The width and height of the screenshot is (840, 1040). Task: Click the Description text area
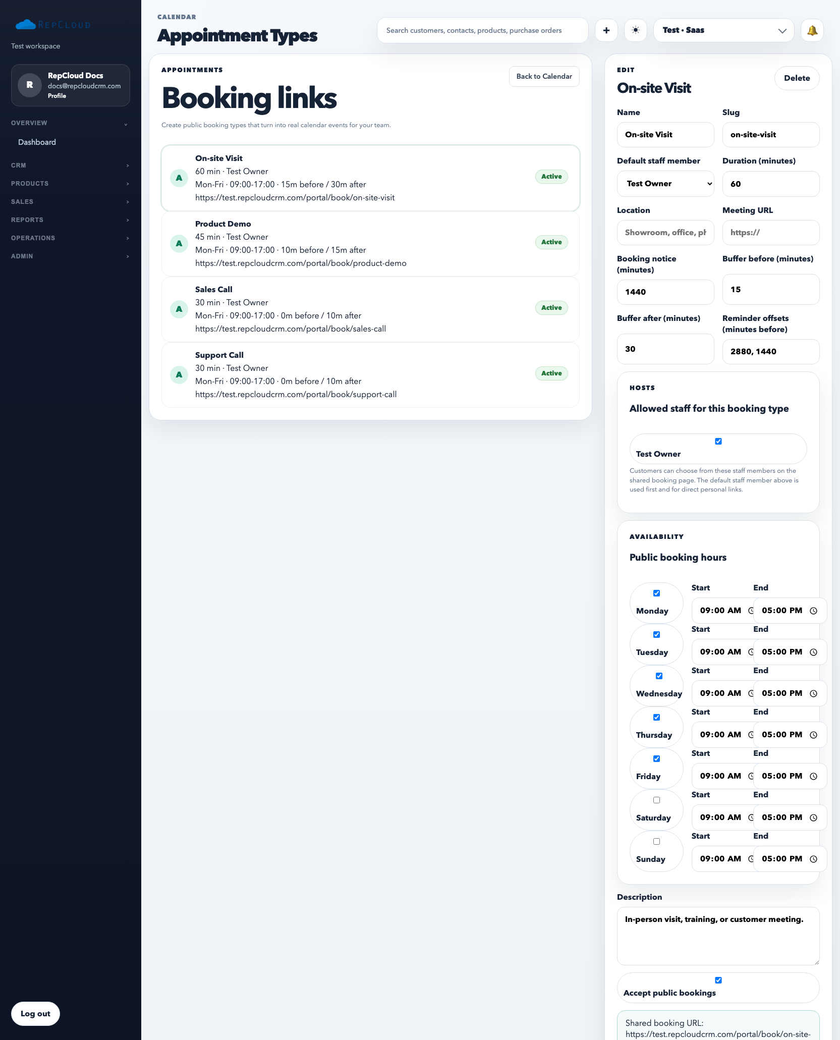pyautogui.click(x=718, y=936)
